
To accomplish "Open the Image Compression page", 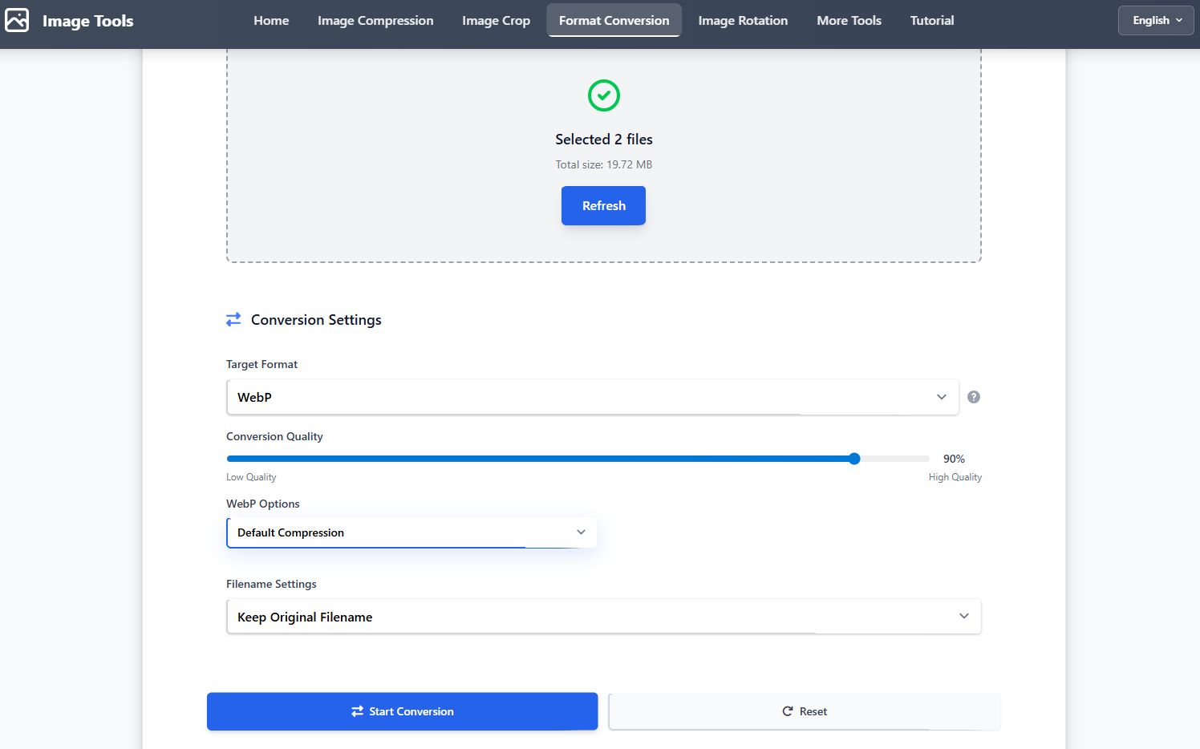I will point(375,20).
